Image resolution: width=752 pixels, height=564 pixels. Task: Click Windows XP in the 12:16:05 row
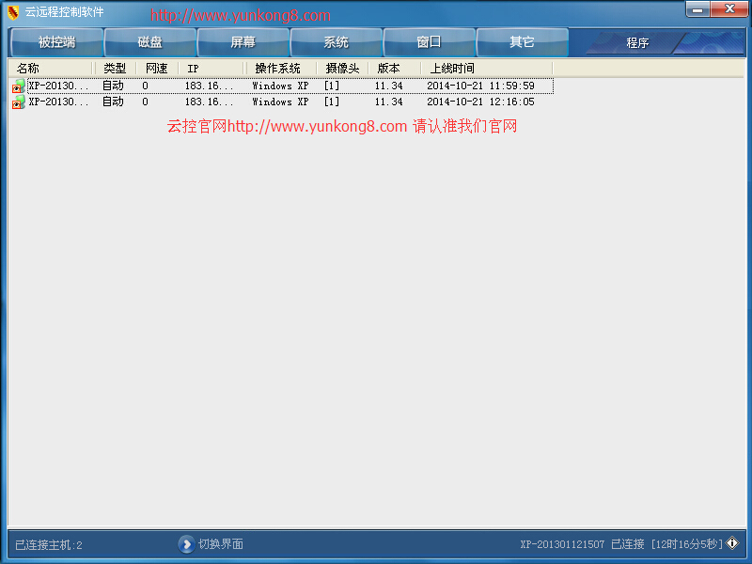coord(280,102)
